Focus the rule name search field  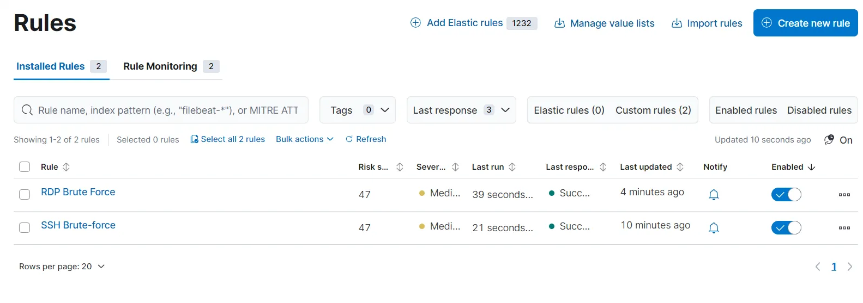pyautogui.click(x=161, y=110)
